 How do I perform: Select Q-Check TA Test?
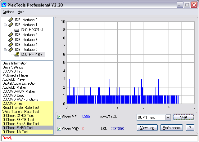click(x=27, y=132)
